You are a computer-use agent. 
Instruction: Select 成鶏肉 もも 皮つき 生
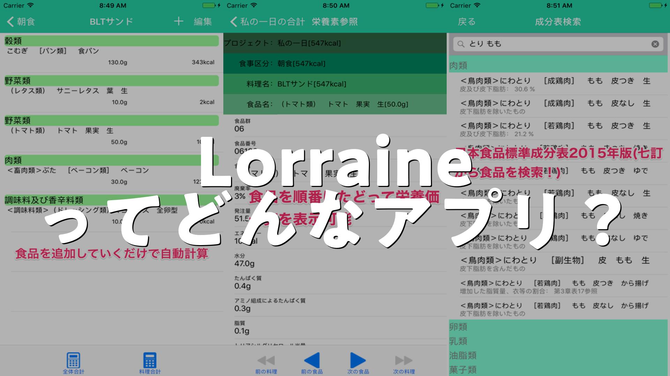pyautogui.click(x=558, y=84)
